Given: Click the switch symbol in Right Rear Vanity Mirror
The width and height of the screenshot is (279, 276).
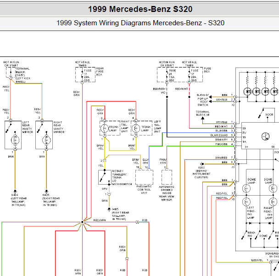Looking at the screenshot, I should pyautogui.click(x=40, y=128).
